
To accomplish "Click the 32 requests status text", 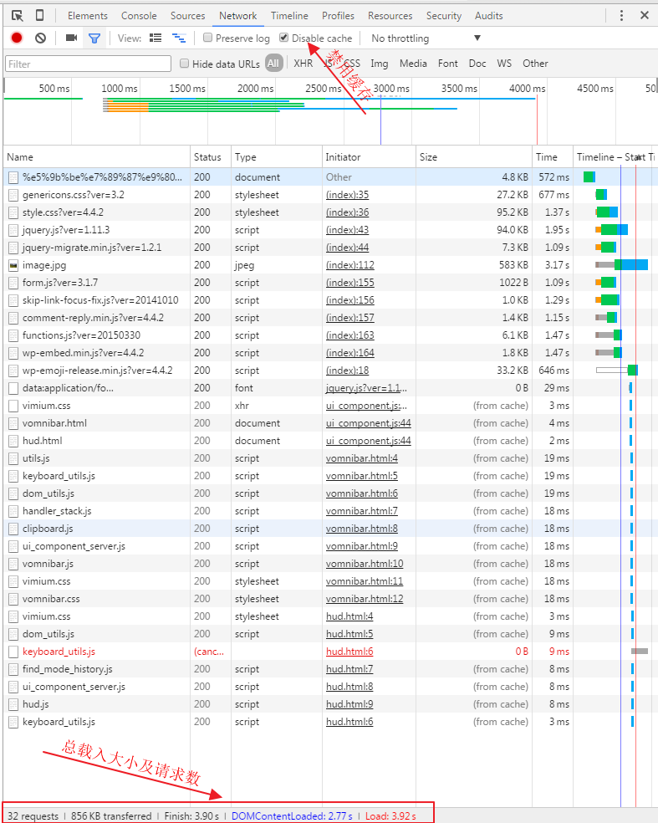I will (33, 816).
